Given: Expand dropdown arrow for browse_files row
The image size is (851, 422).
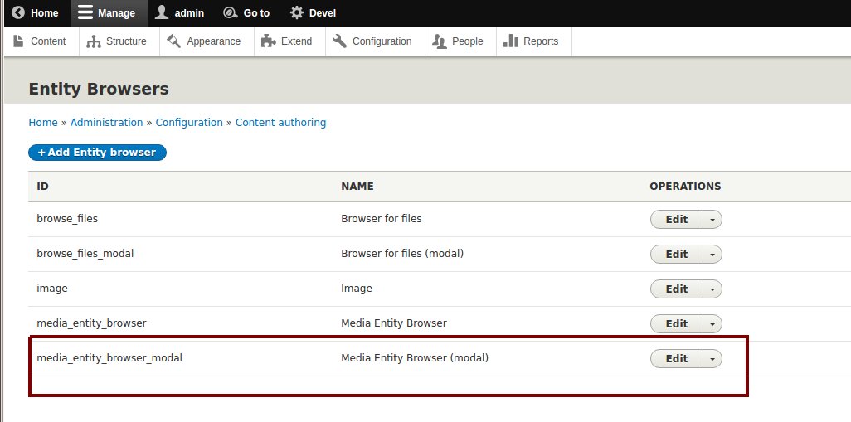Looking at the screenshot, I should pos(712,220).
